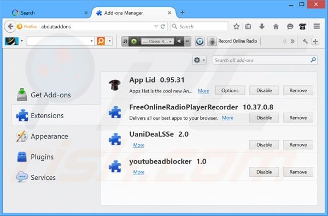This screenshot has width=328, height=216.
Task: Open the Downloads arrow icon
Action: pyautogui.click(x=262, y=27)
